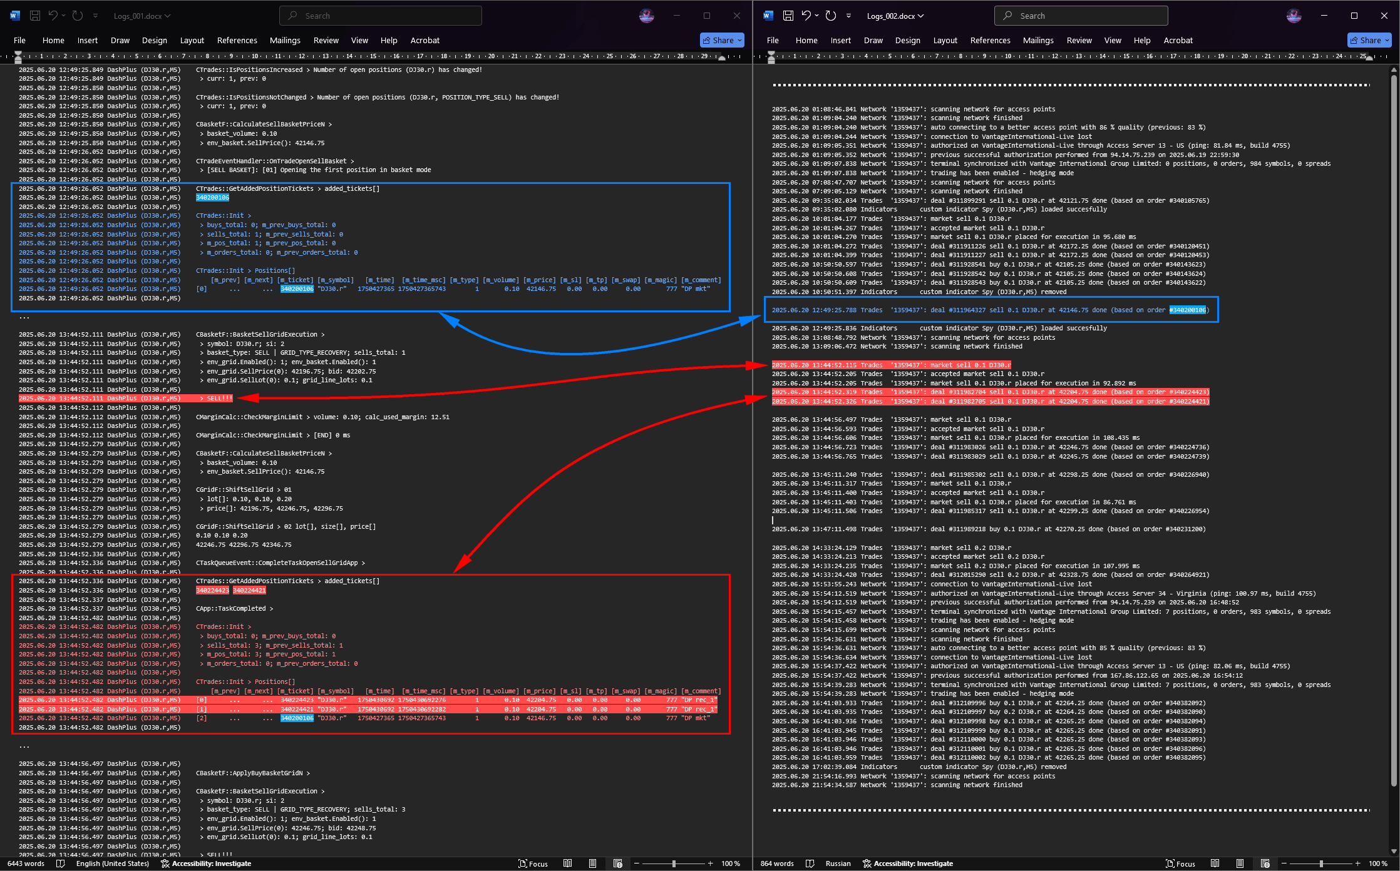The width and height of the screenshot is (1400, 871).
Task: Click Search box in Logs_002 title bar
Action: [1081, 16]
